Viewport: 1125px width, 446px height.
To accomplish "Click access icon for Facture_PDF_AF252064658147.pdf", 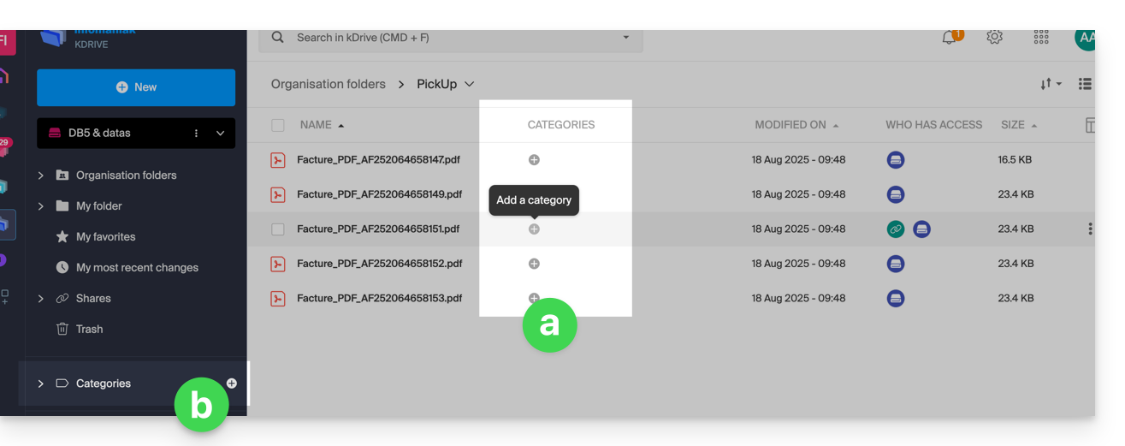I will tap(896, 160).
